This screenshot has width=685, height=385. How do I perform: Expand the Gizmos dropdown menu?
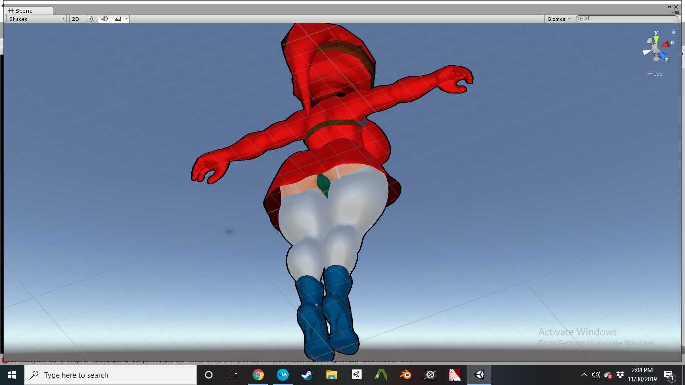[559, 19]
